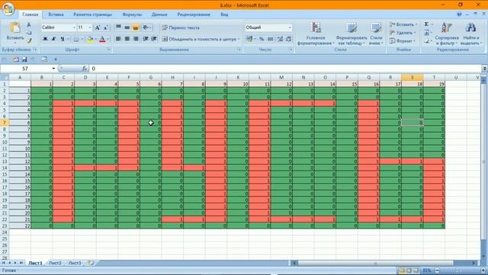Open the Name Box dropdown arrow

click(x=53, y=69)
